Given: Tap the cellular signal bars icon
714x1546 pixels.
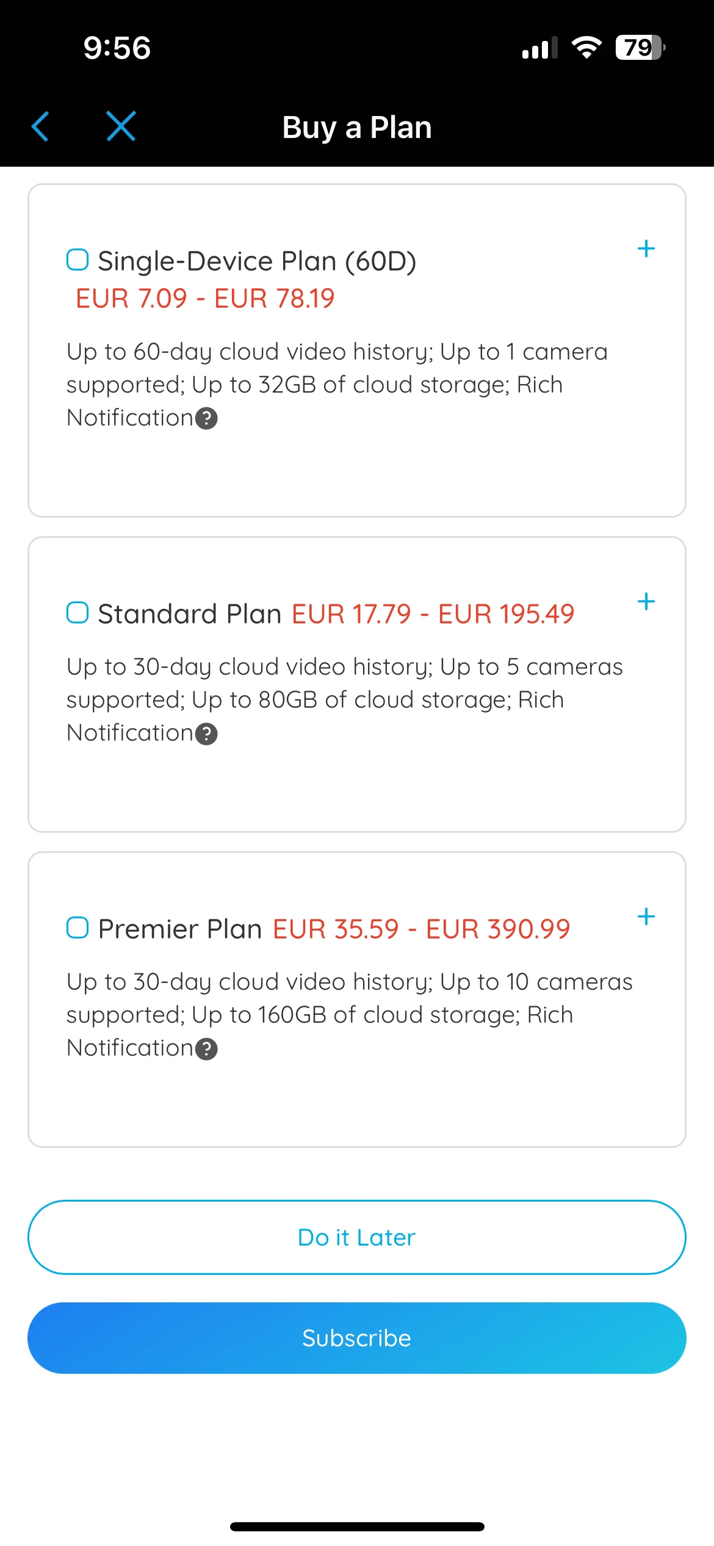Looking at the screenshot, I should point(539,48).
